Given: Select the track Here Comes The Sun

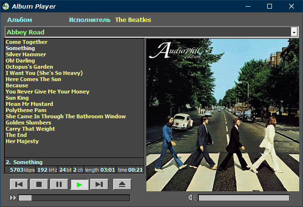Looking at the screenshot, I should click(33, 79).
